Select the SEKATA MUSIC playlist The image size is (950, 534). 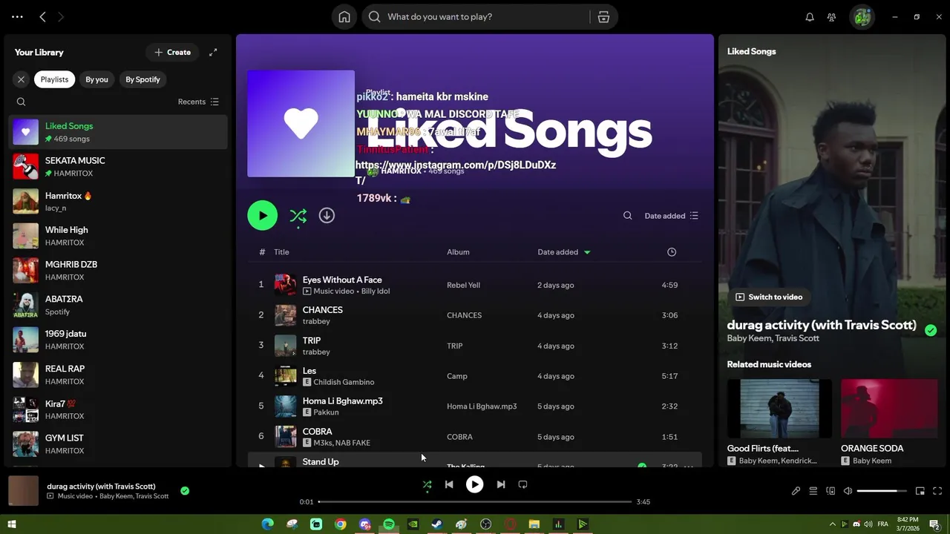click(118, 166)
